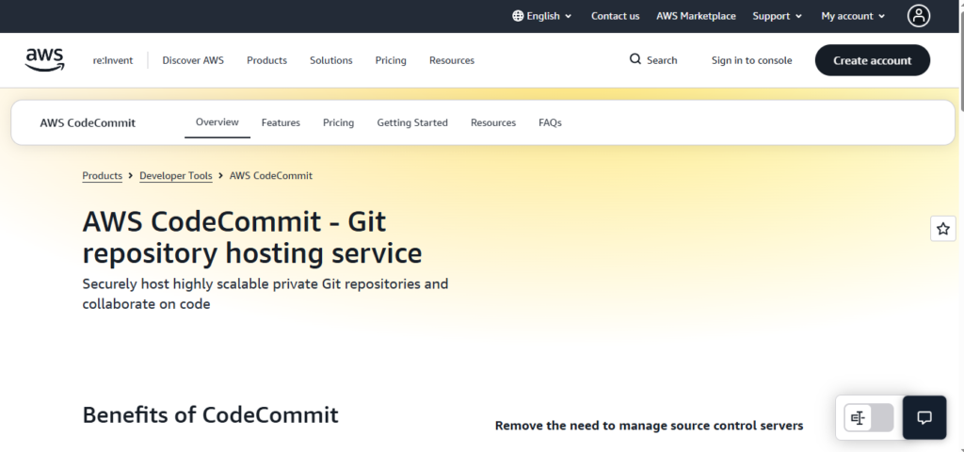Expand the My account dropdown
This screenshot has height=452, width=964.
pyautogui.click(x=853, y=16)
